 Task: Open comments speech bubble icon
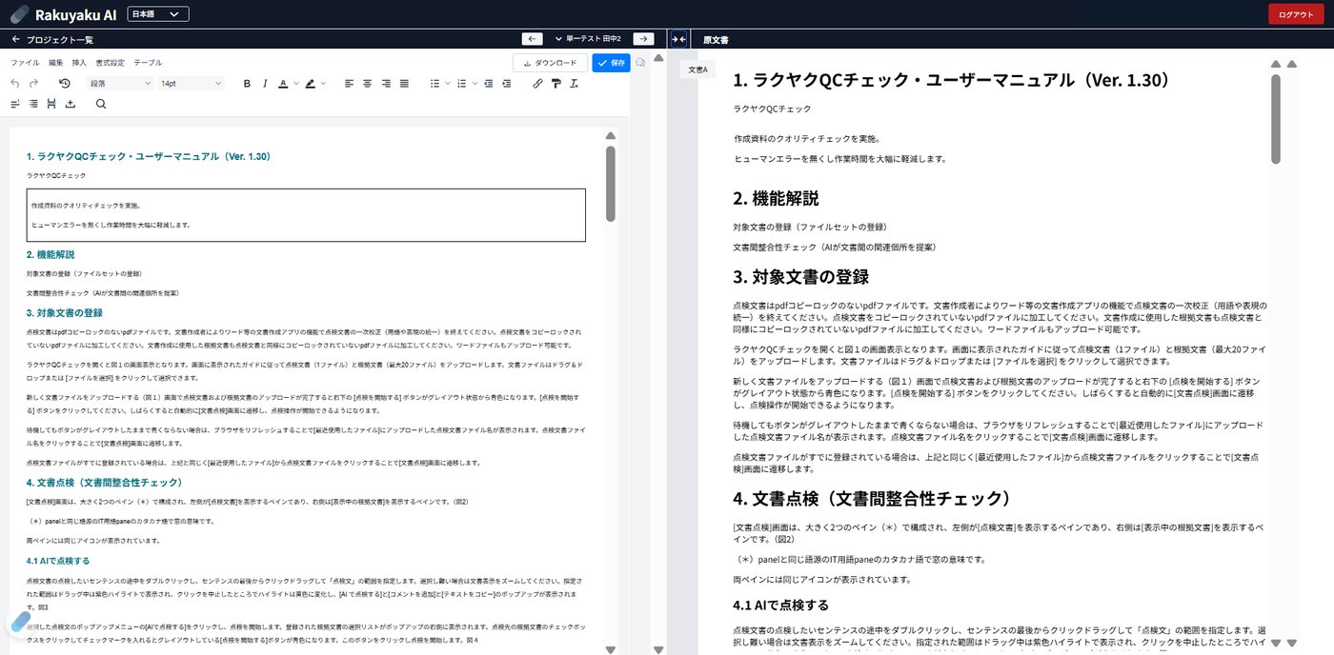(640, 63)
